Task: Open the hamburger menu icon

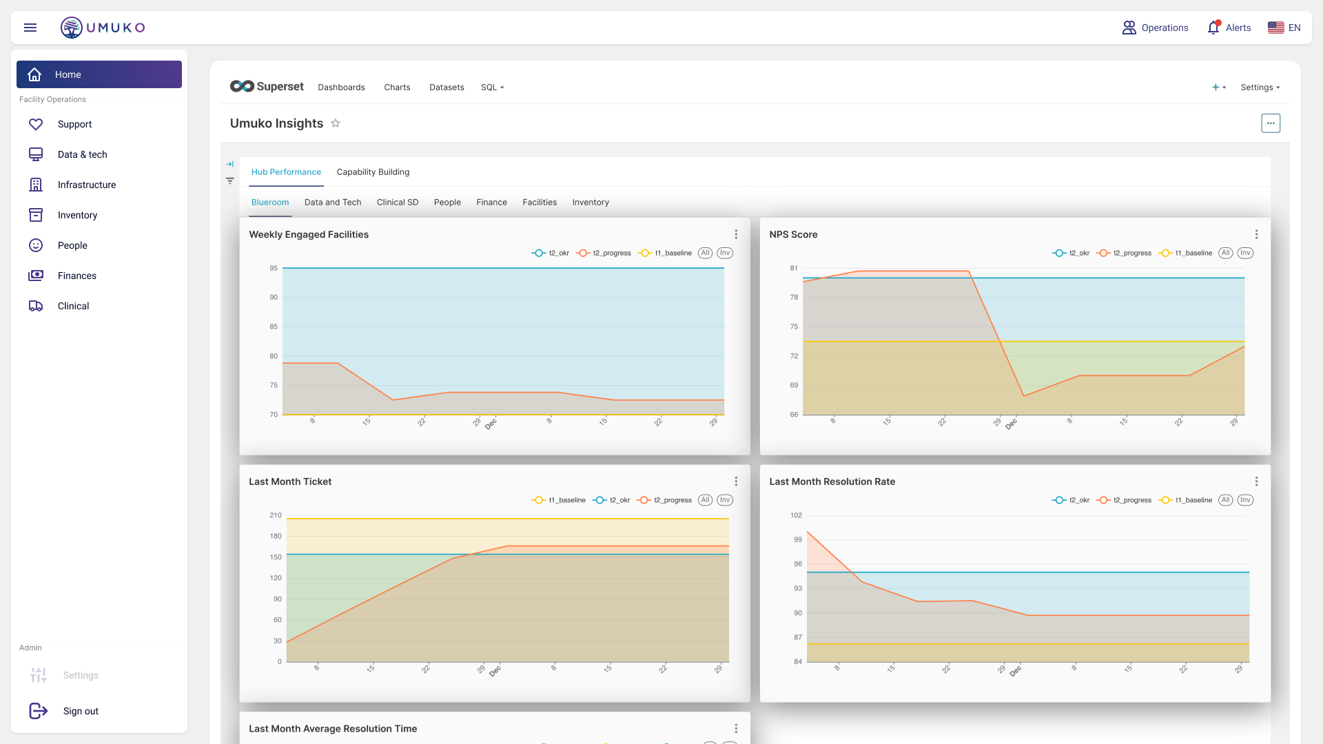Action: [30, 28]
